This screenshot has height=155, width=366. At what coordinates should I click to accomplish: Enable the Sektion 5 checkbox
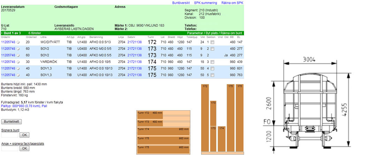point(212,75)
